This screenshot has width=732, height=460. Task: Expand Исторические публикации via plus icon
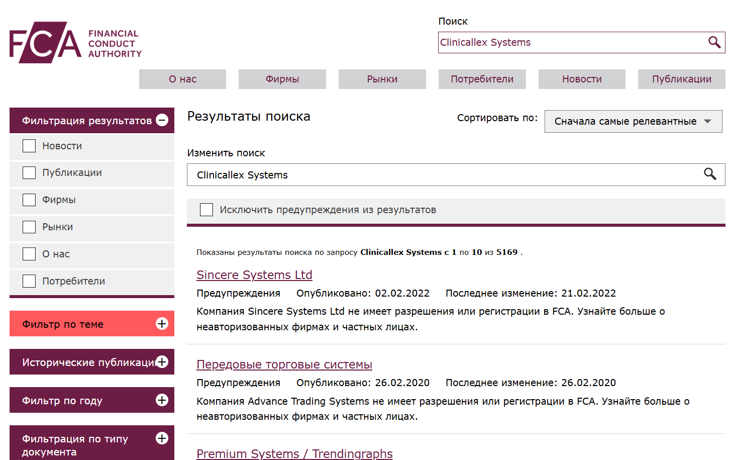[162, 361]
